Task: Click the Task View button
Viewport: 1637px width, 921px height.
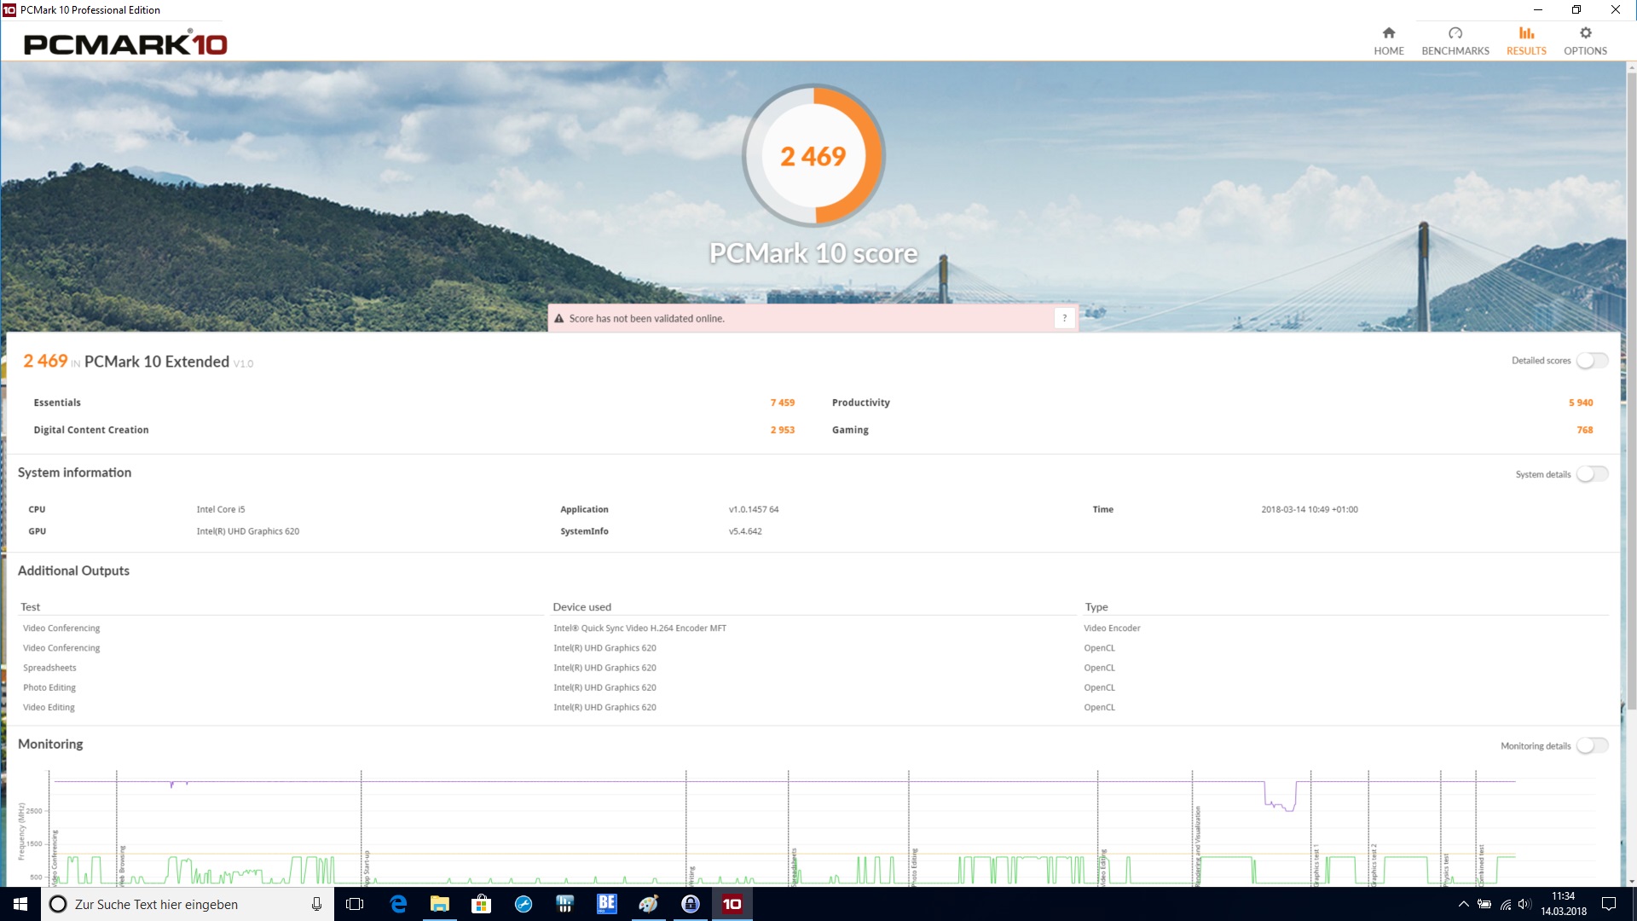Action: coord(355,904)
